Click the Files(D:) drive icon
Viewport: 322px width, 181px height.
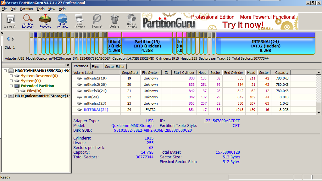click(23, 91)
